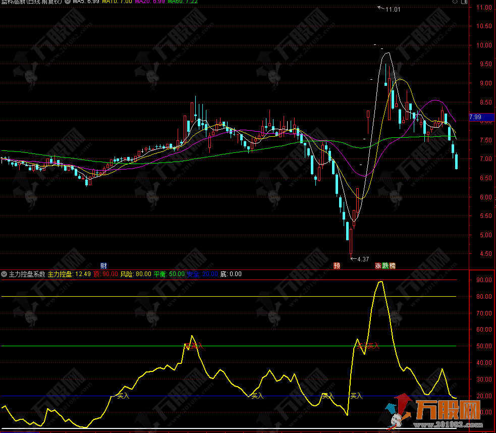Click the 50.00 indicator axis label
Screen dimensions: 496x433
click(x=484, y=346)
